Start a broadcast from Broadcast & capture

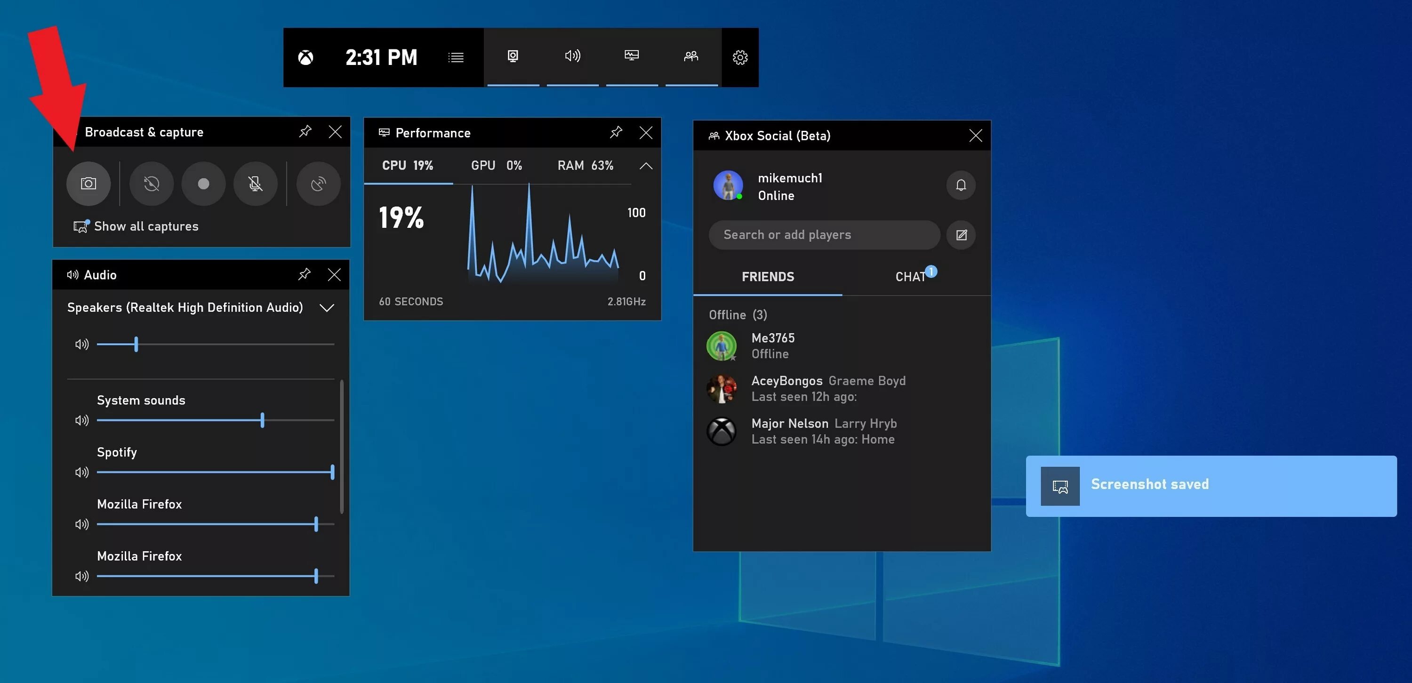click(318, 184)
